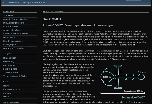Open the Startseite link in sidebar
The image size is (152, 104).
point(8,15)
